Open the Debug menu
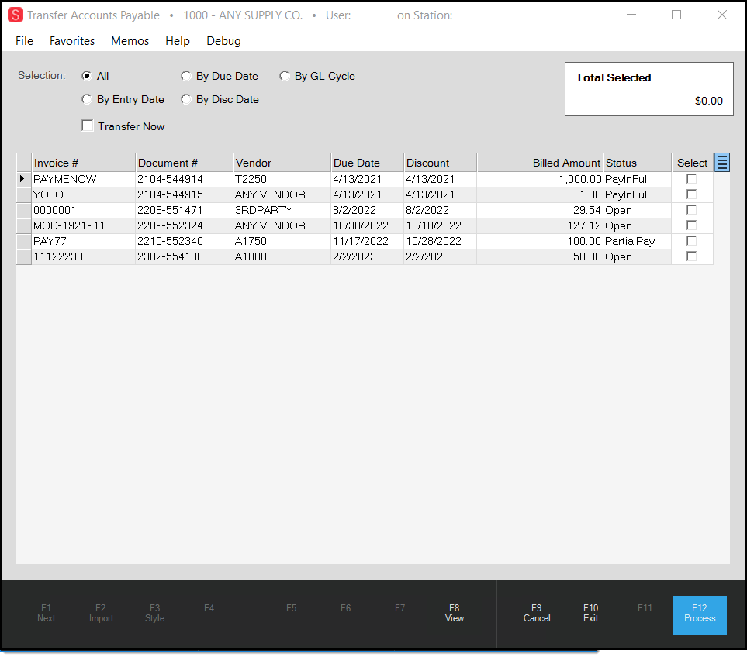 point(223,41)
